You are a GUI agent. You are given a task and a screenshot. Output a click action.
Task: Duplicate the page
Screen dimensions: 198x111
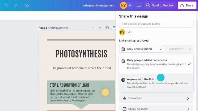click(107, 27)
